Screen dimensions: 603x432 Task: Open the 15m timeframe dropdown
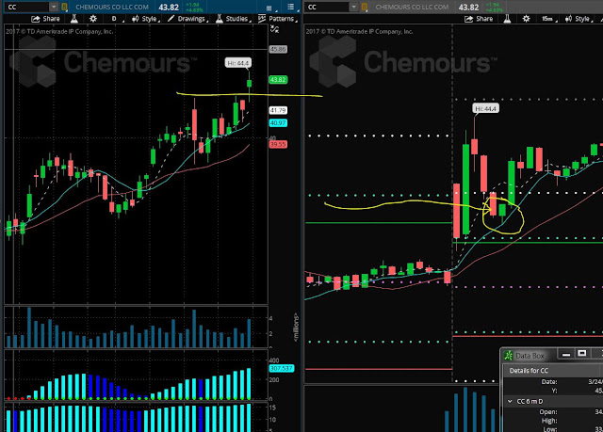[x=548, y=19]
